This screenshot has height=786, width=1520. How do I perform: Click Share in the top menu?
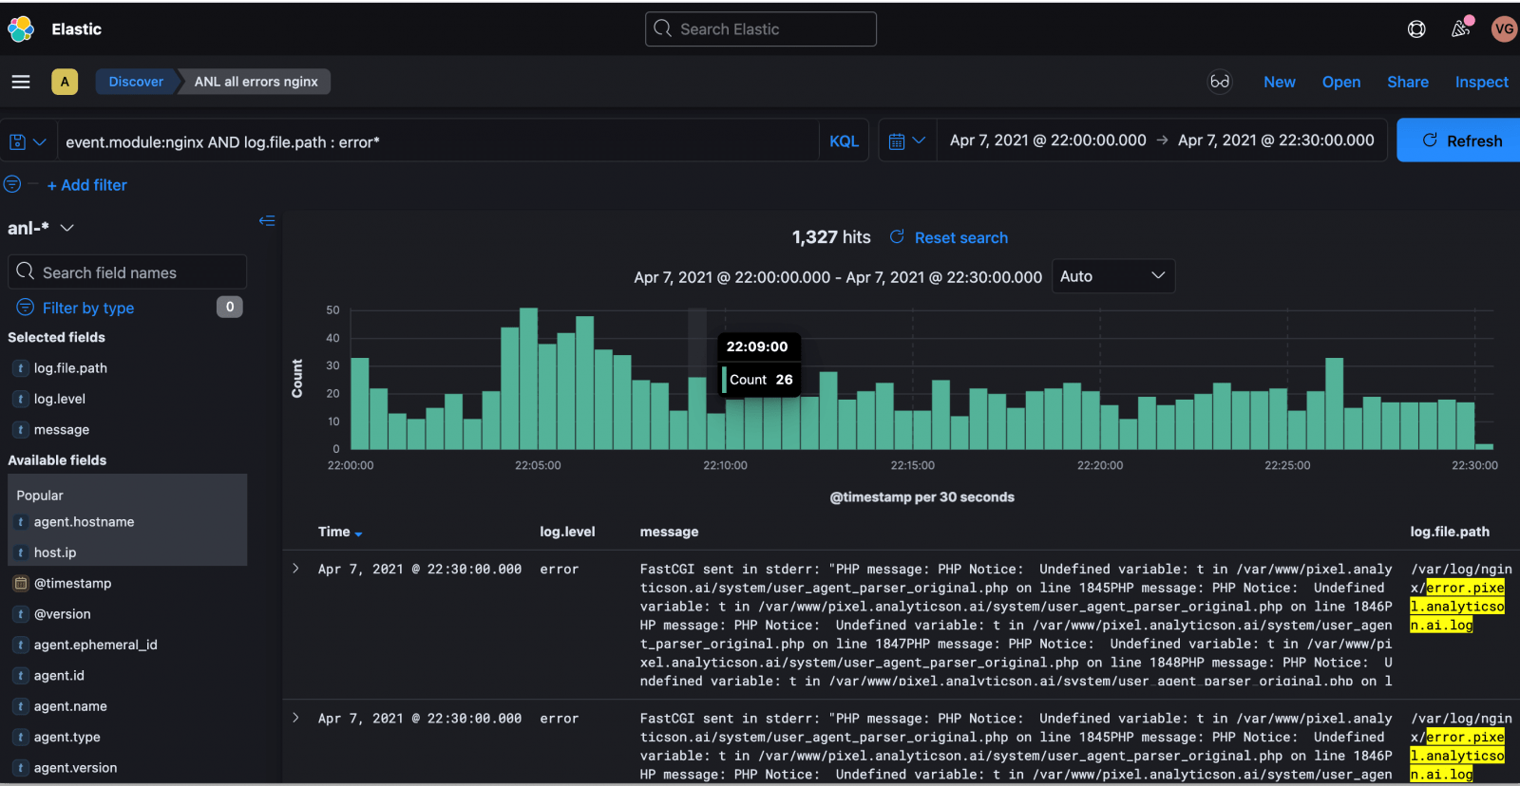pyautogui.click(x=1407, y=82)
